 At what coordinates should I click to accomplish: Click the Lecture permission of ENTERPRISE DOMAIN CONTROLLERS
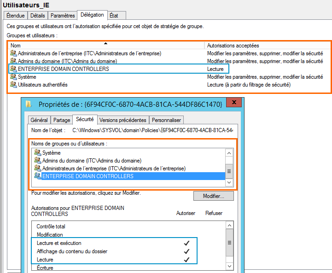tap(216, 69)
